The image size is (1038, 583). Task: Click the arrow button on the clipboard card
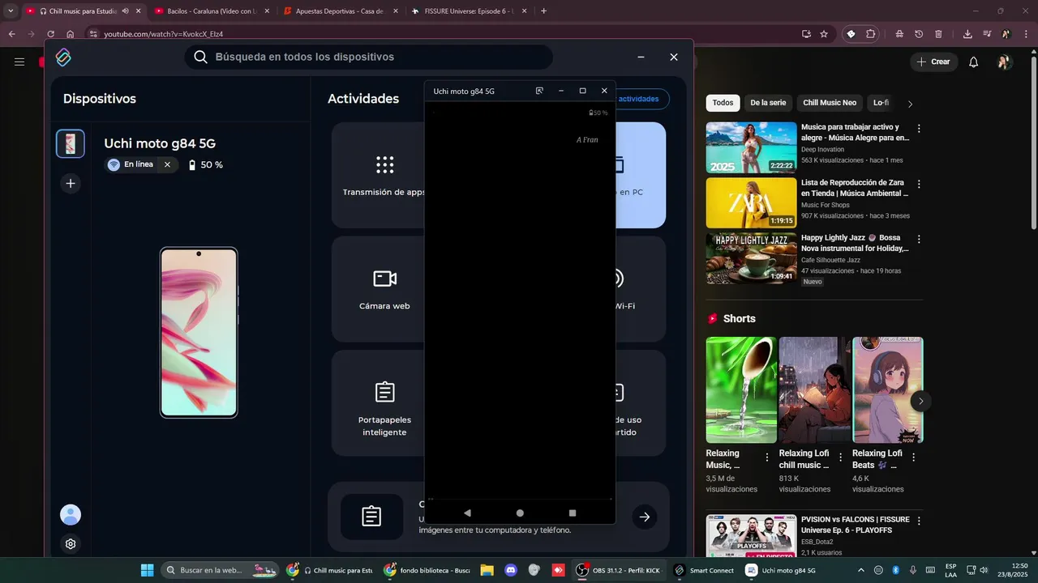coord(645,517)
